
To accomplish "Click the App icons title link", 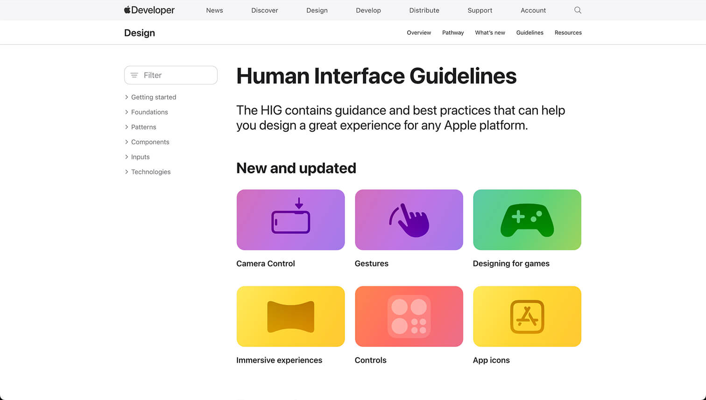I will pyautogui.click(x=491, y=360).
